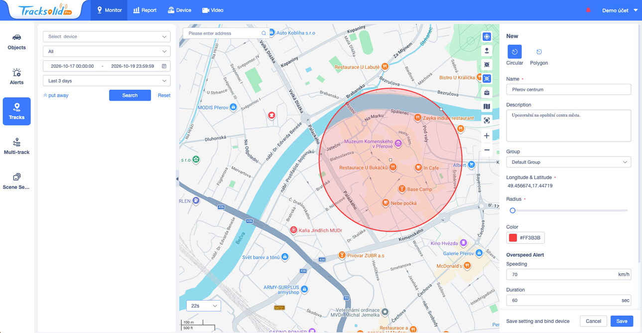
Task: Open the Last 3 days dropdown
Action: [x=107, y=81]
